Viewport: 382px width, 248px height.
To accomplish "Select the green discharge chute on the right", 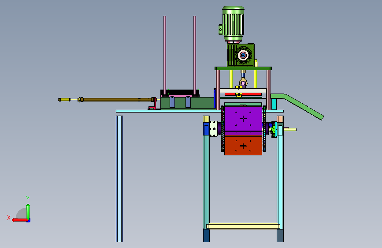I will coord(298,106).
